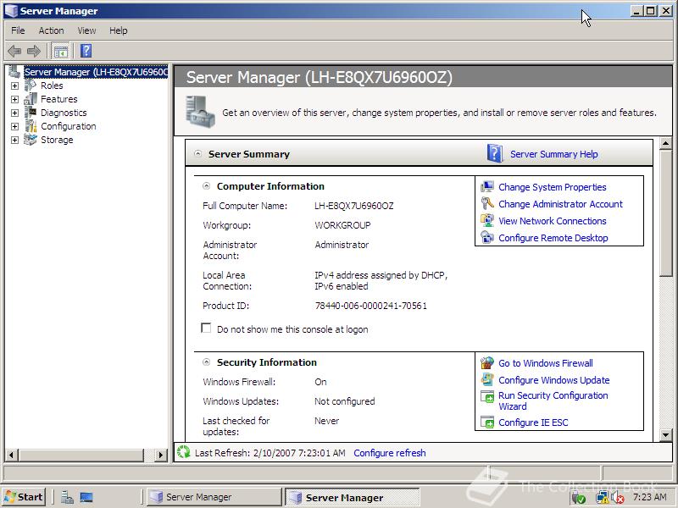
Task: Click the Configure Remote Desktop icon
Action: pos(487,238)
